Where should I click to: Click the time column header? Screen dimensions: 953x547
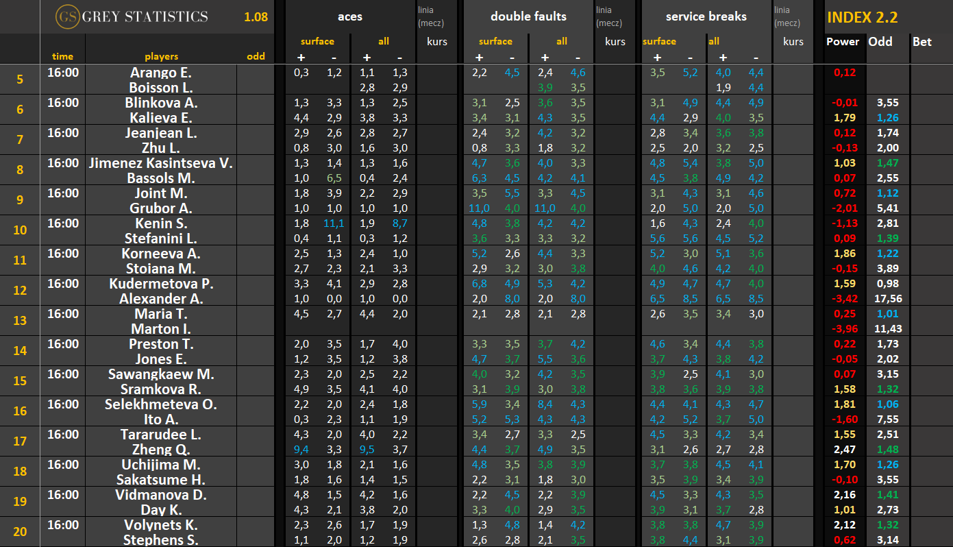(62, 56)
